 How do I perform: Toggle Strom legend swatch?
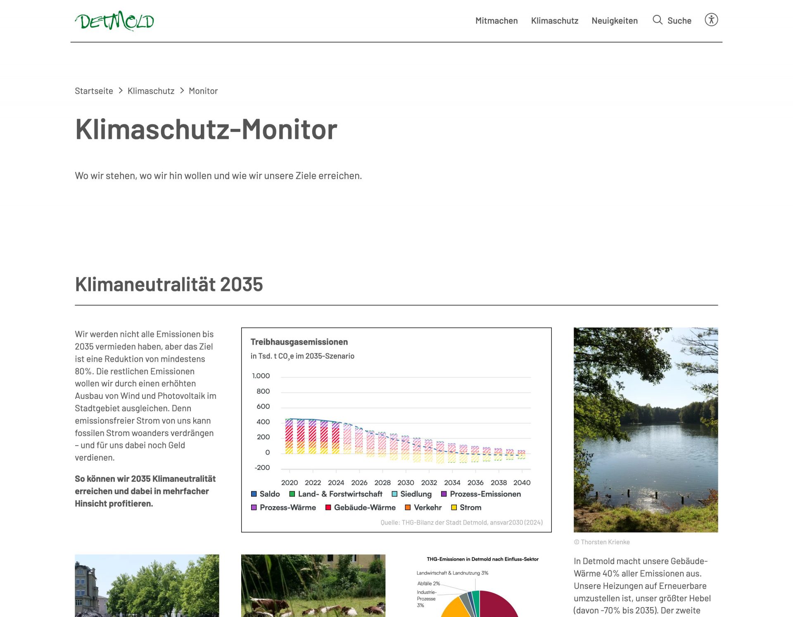click(454, 507)
